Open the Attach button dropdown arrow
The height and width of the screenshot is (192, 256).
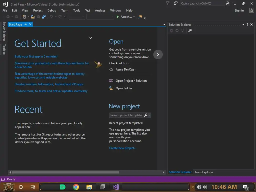pos(134,17)
